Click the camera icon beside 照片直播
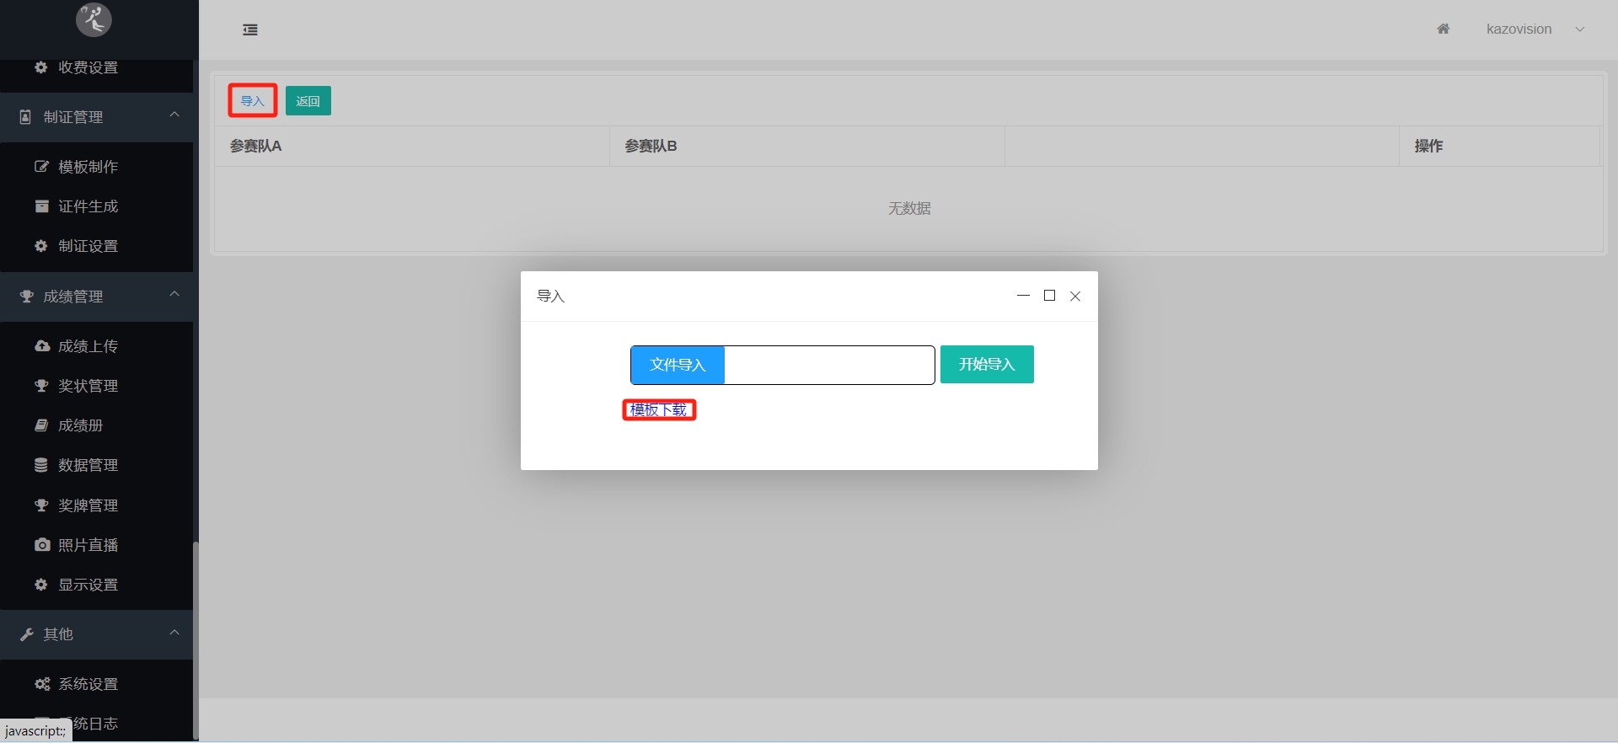The image size is (1618, 743). (41, 545)
